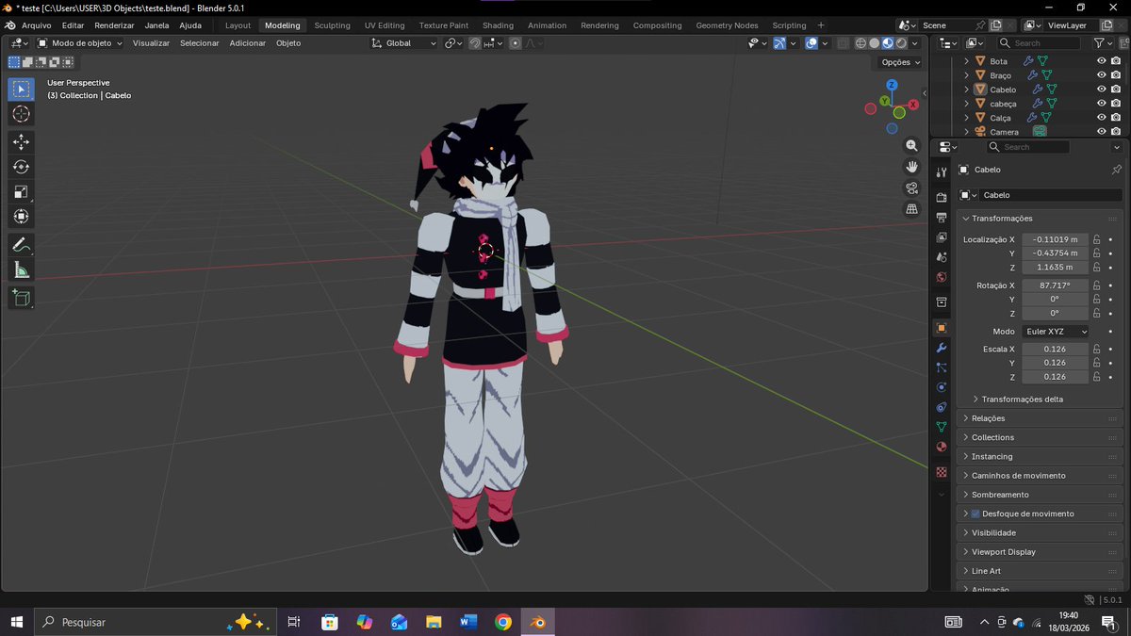Open the Arquivo menu

coord(36,25)
